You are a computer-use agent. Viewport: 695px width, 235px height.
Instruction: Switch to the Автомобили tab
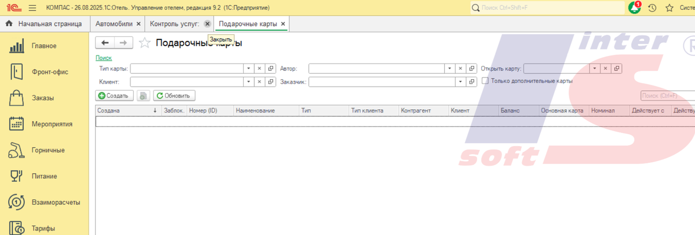pyautogui.click(x=114, y=24)
